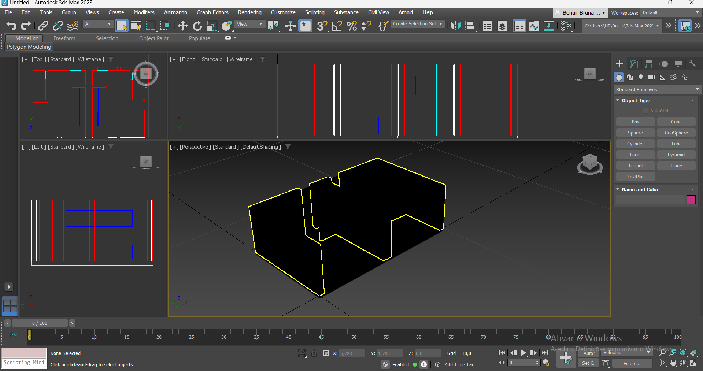Screen dimensions: 703x371
Task: Toggle Angle Snap
Action: (x=337, y=26)
